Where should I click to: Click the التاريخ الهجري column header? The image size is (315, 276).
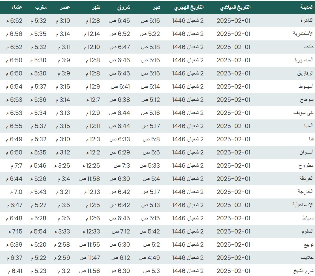pyautogui.click(x=189, y=7)
